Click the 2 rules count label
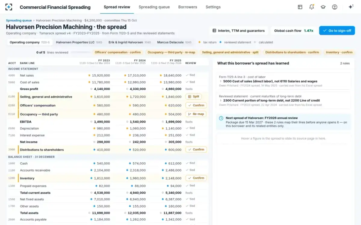 coord(345,63)
